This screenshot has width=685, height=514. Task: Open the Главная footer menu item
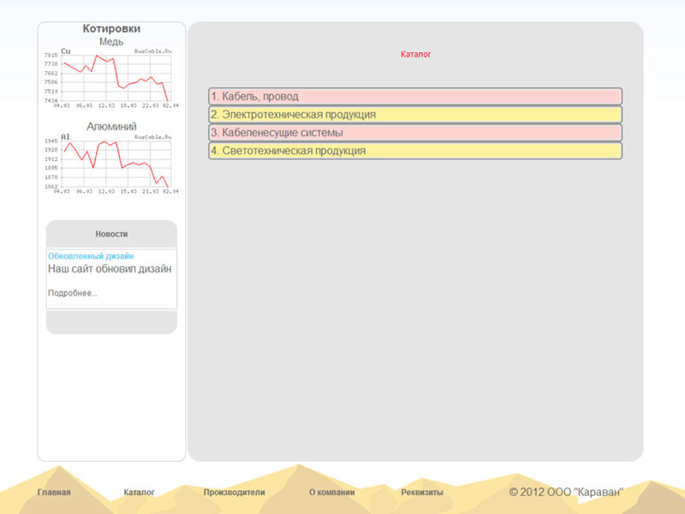pyautogui.click(x=54, y=492)
